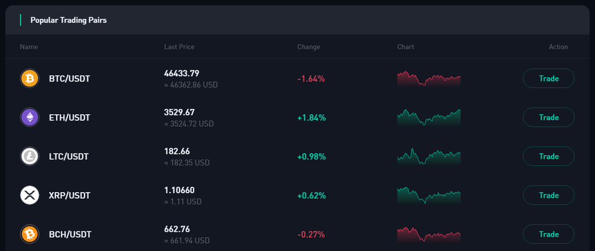Open the LTC/USDT mini chart
The image size is (595, 251).
coord(428,156)
